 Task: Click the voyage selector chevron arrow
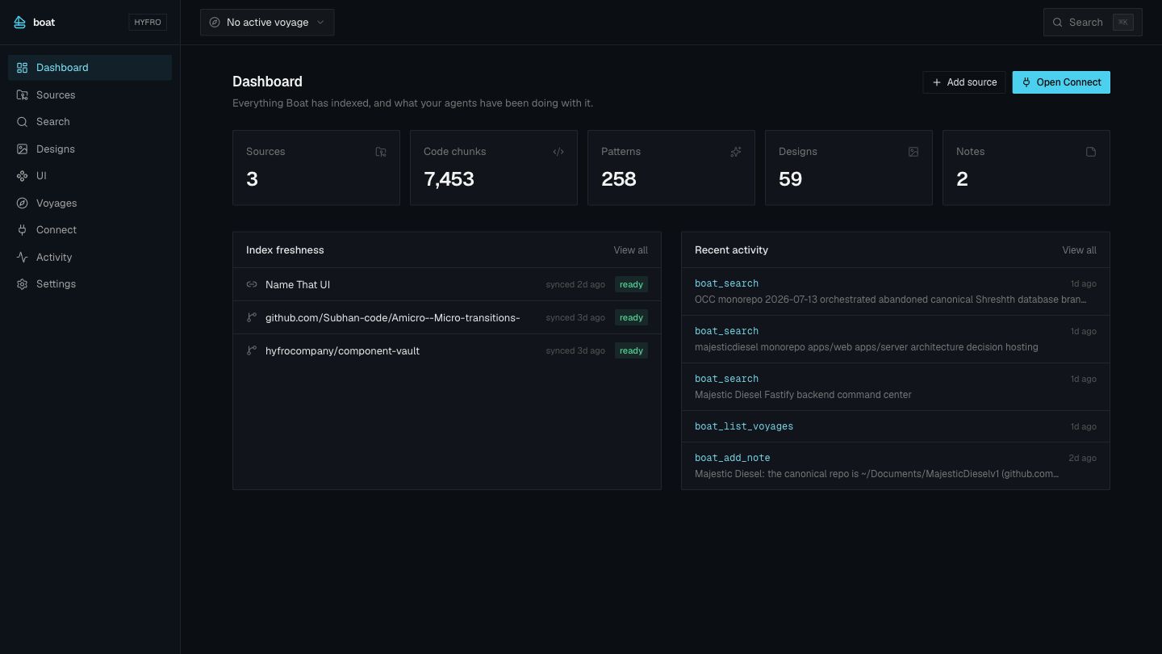click(x=320, y=23)
